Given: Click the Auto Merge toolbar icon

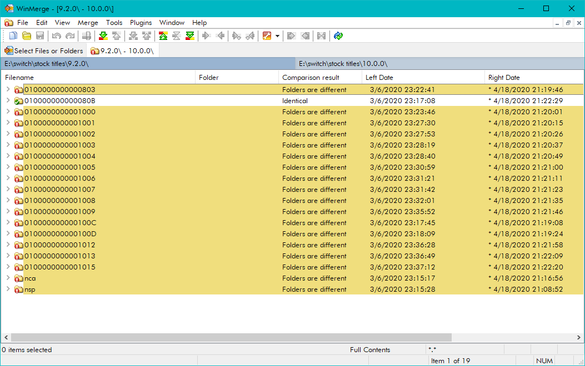Looking at the screenshot, I should 321,35.
